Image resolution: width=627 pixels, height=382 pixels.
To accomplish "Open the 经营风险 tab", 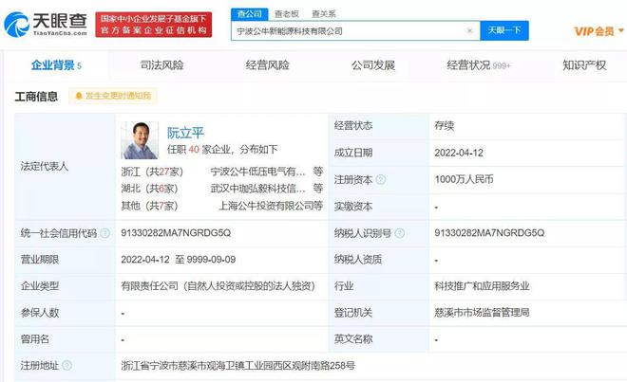I will 268,65.
